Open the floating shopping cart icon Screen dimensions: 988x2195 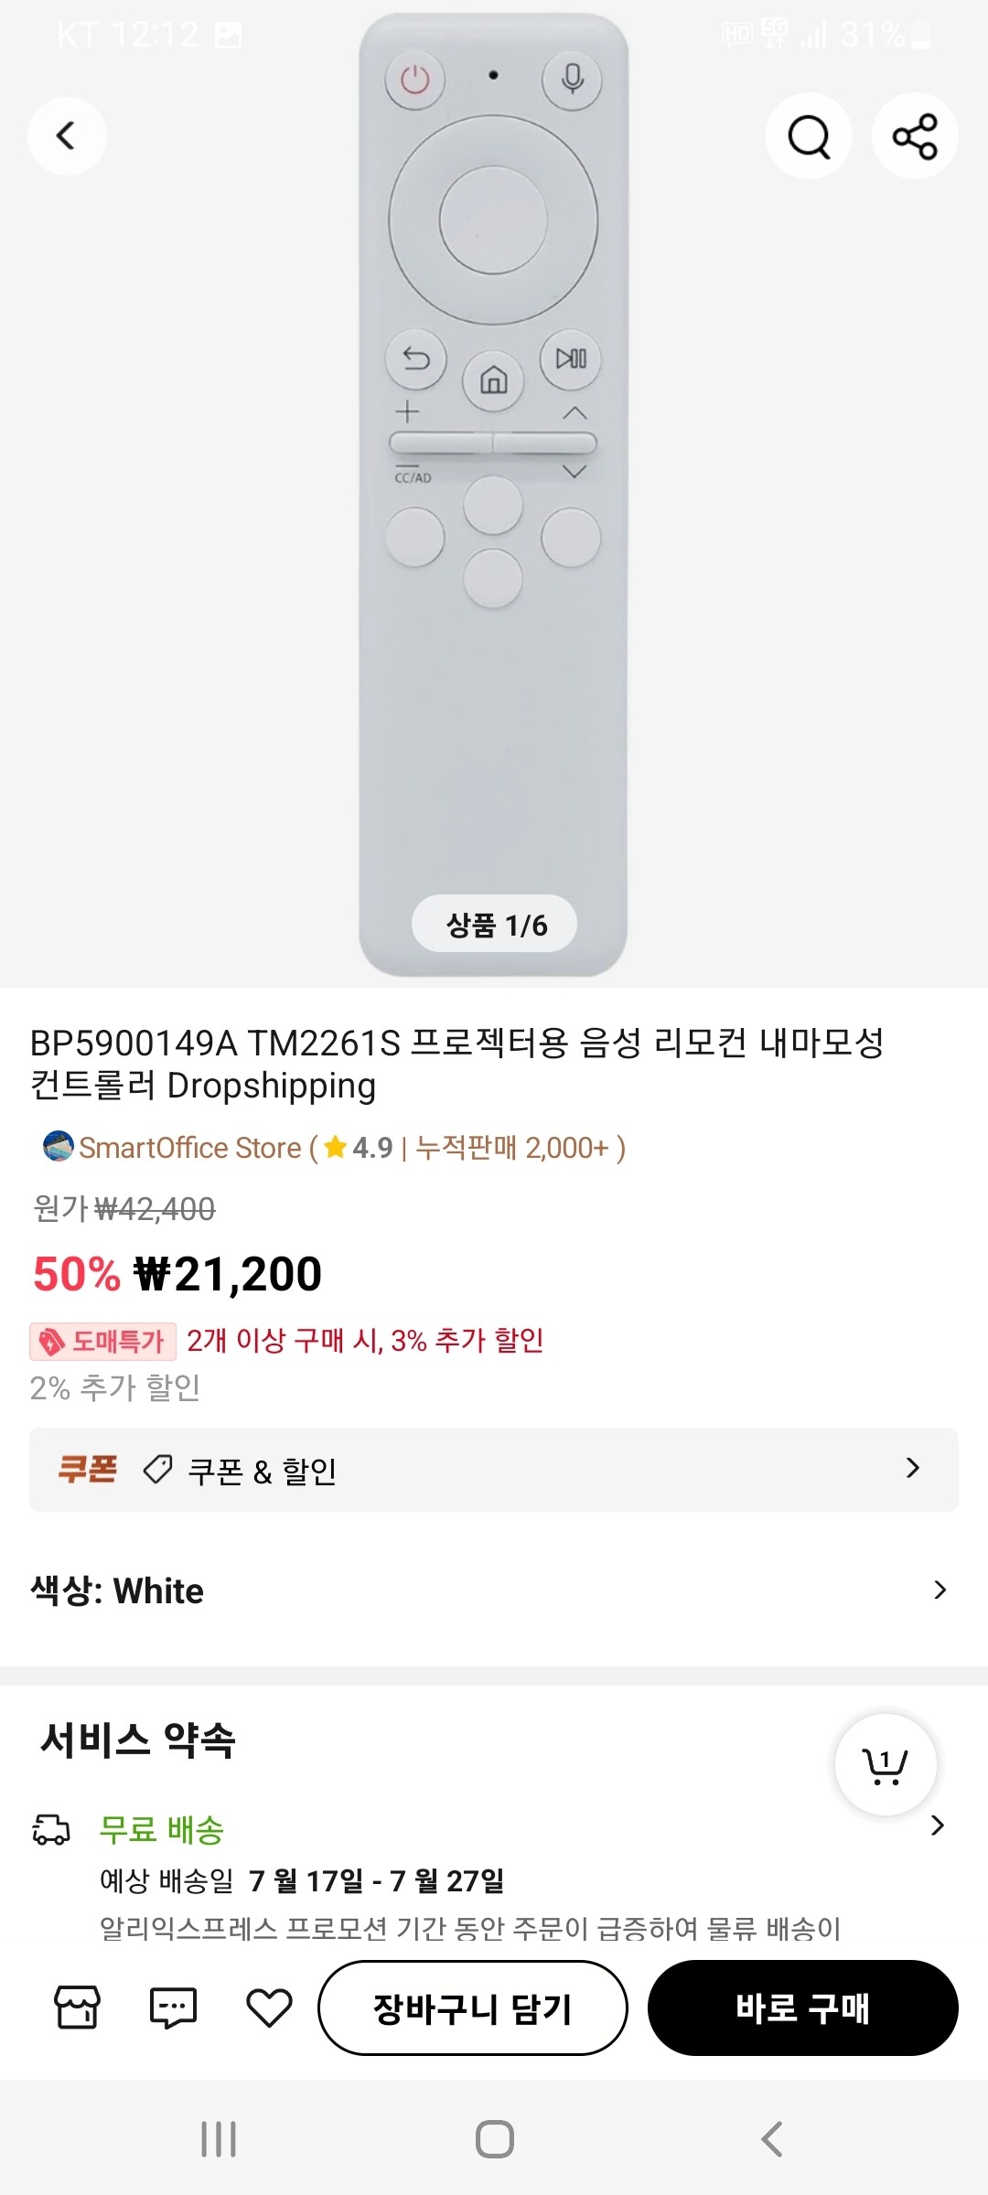(885, 1763)
